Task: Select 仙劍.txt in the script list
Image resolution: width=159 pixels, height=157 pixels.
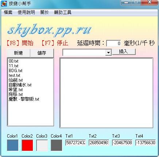Action: coord(16,80)
